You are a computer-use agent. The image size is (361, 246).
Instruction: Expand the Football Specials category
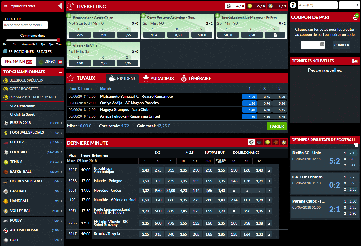pos(33,132)
